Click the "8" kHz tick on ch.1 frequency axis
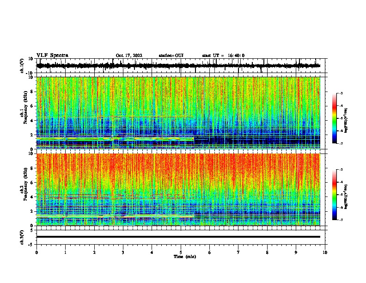The width and height of the screenshot is (366, 283). [x=32, y=92]
